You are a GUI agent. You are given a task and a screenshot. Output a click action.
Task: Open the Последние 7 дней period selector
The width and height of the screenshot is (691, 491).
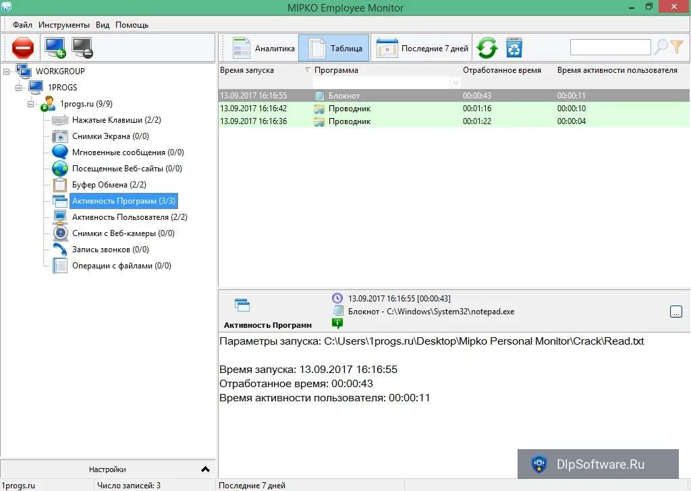tap(422, 48)
